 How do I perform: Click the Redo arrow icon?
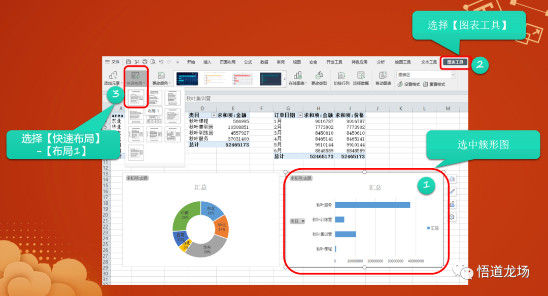pos(169,62)
